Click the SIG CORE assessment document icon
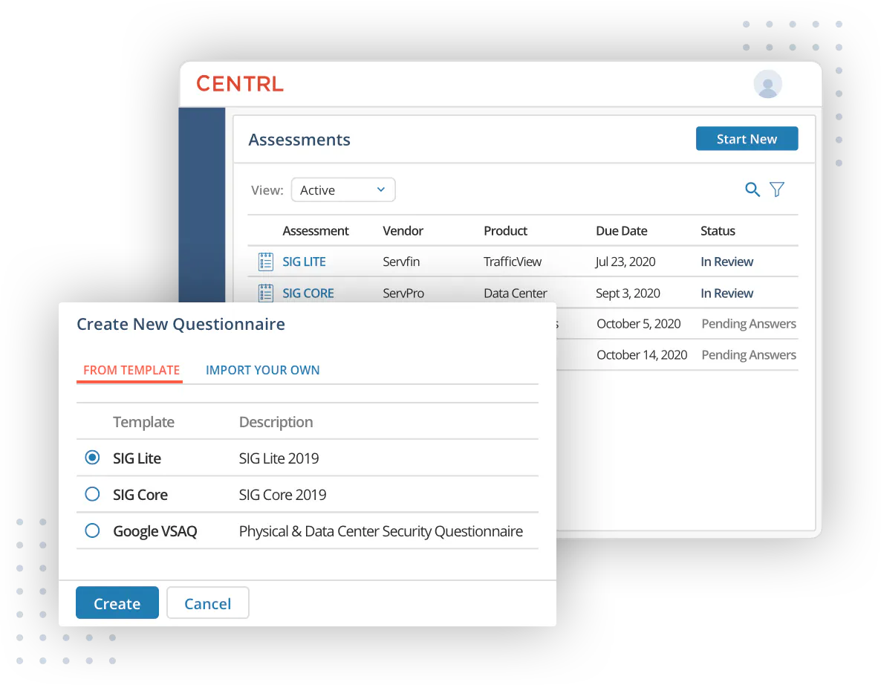Screen dimensions: 881x685 [x=265, y=293]
